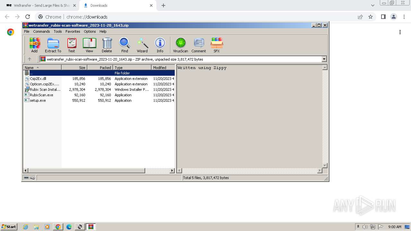Screen dimensions: 411x231
Task: Click the Share page icon in Chrome
Action: click(360, 17)
